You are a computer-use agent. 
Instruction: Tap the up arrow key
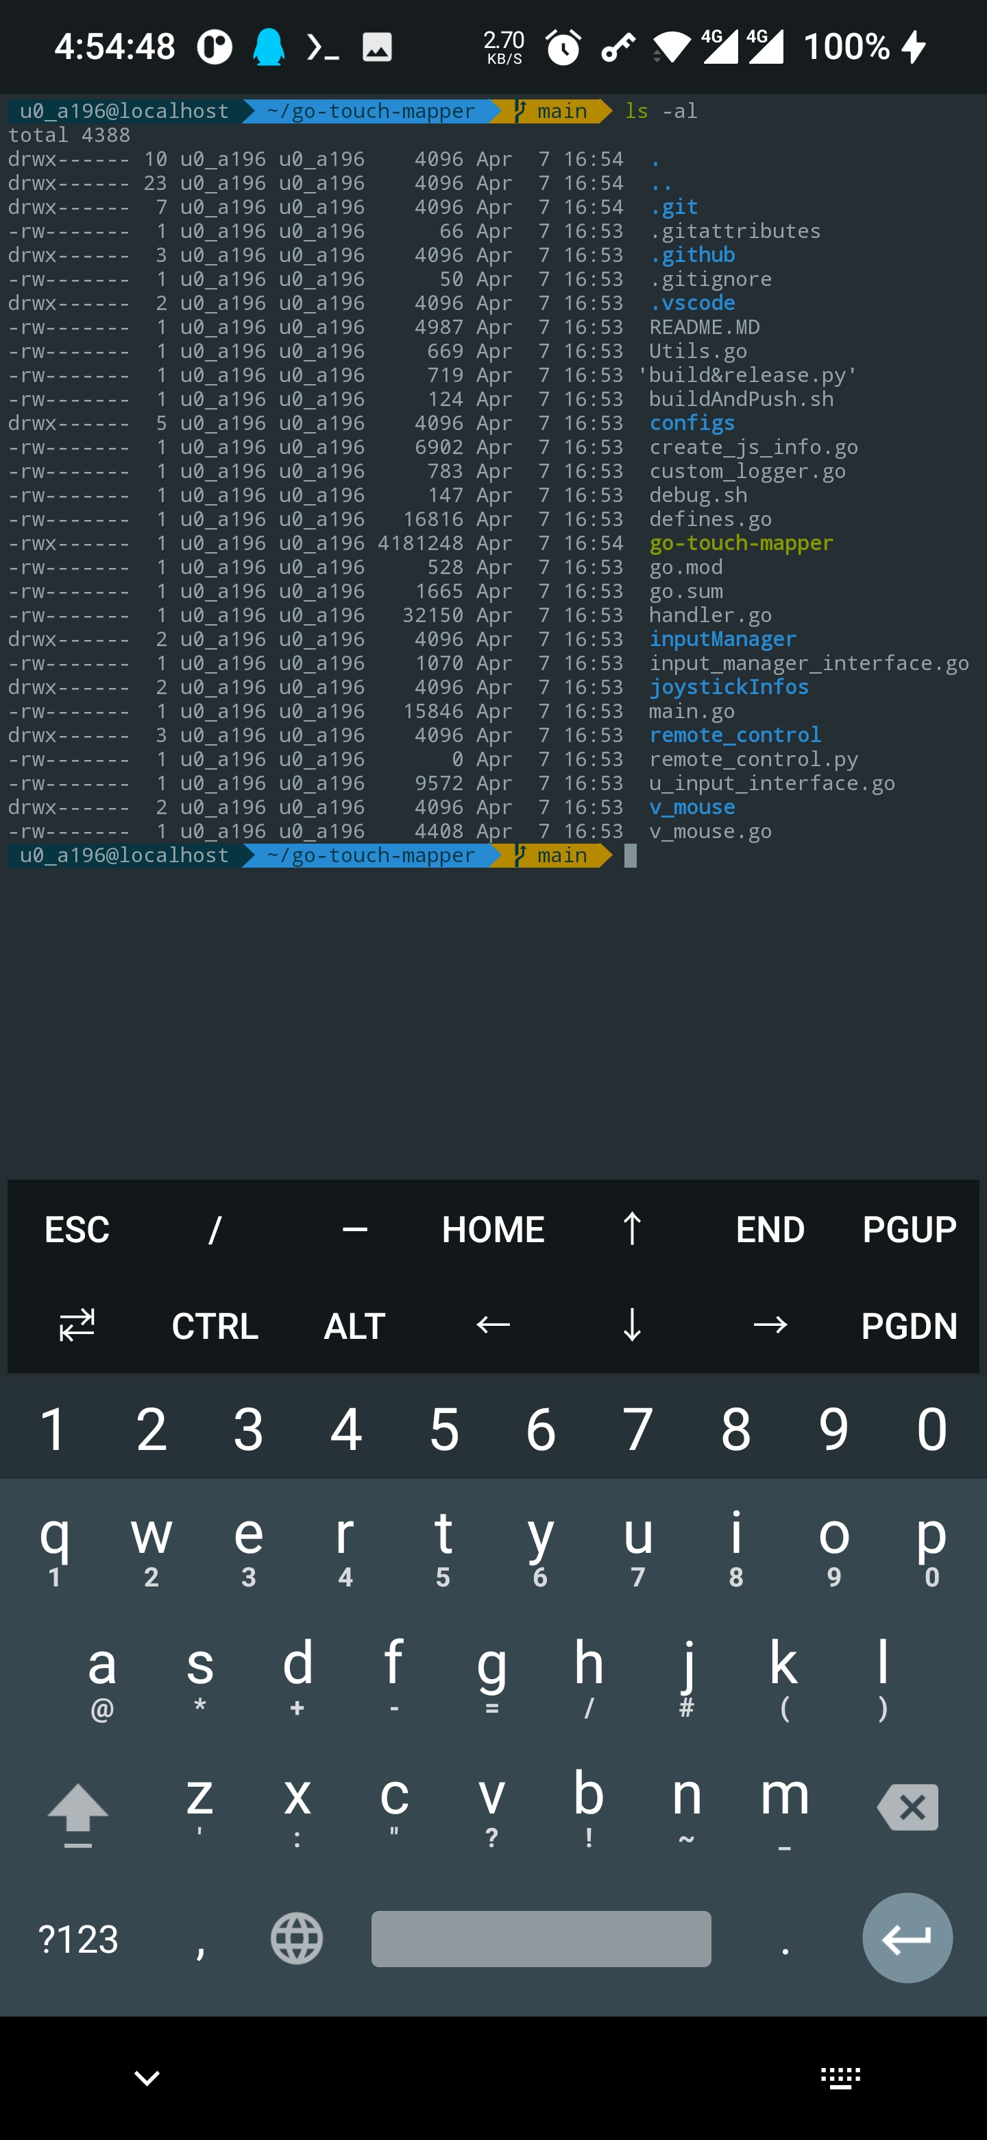[x=632, y=1228]
